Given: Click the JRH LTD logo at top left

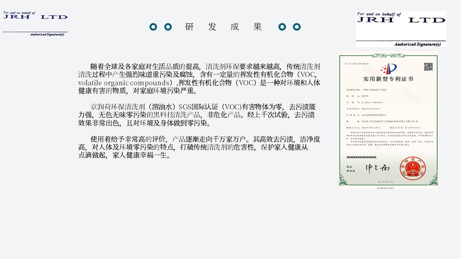Looking at the screenshot, I should pyautogui.click(x=35, y=17).
